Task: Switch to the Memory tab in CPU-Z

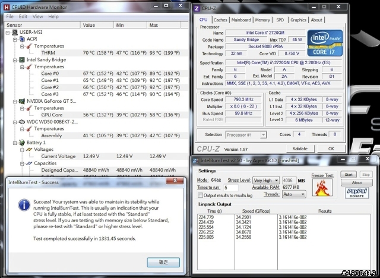Action: click(262, 20)
